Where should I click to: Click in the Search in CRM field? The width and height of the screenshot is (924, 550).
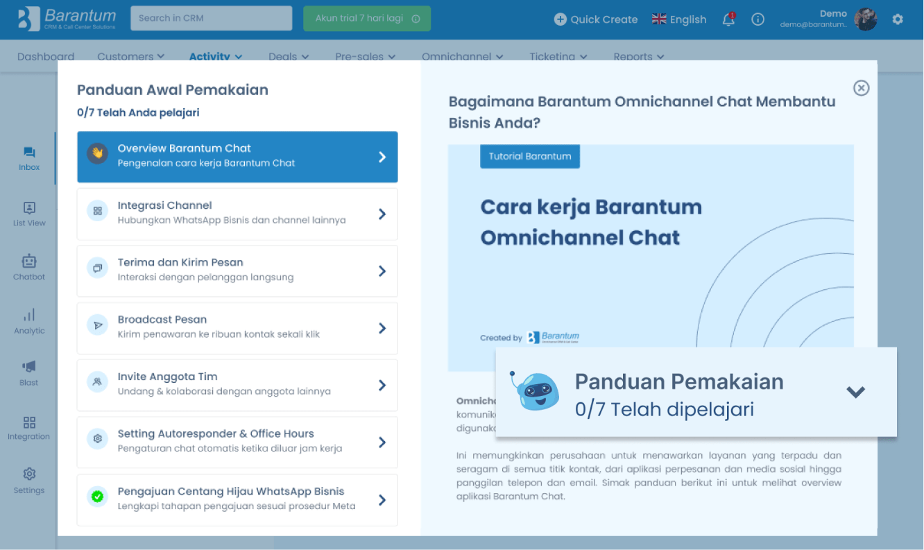point(212,18)
